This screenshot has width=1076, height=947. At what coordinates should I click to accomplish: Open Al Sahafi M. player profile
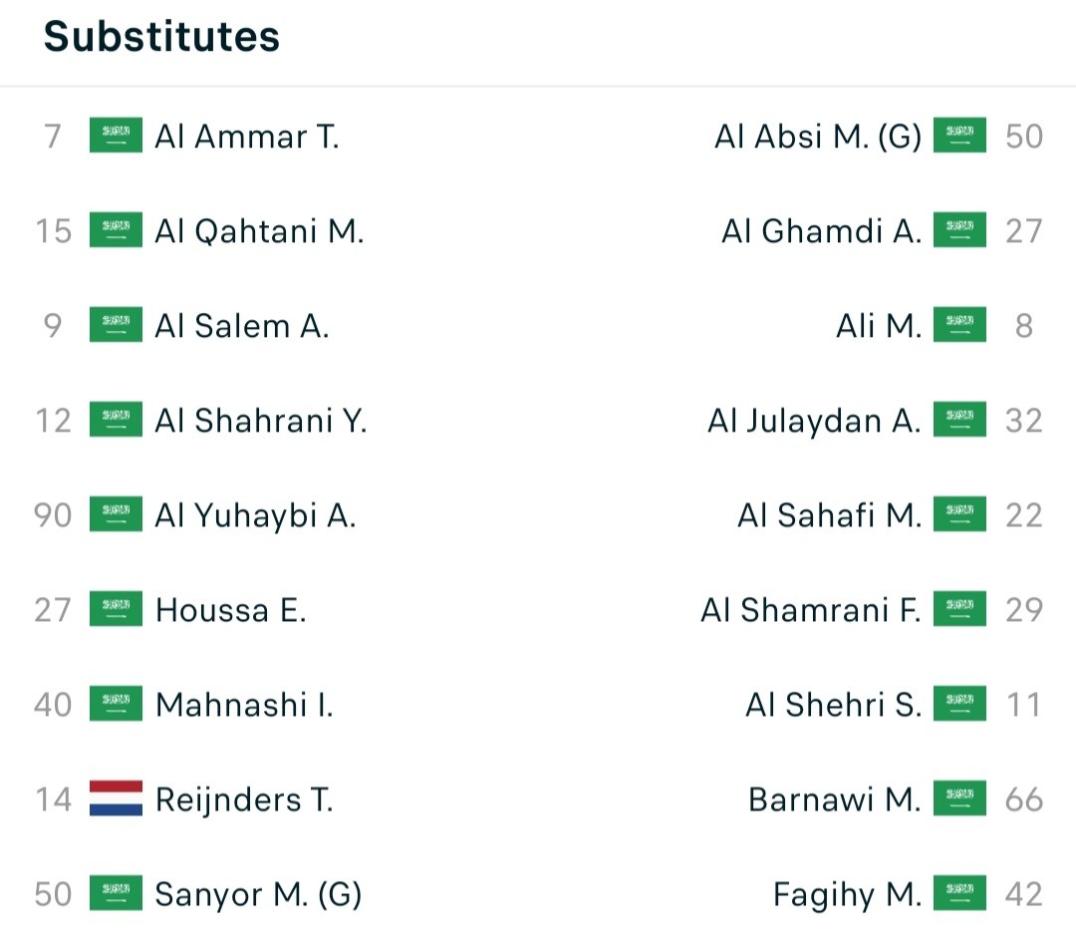[829, 515]
